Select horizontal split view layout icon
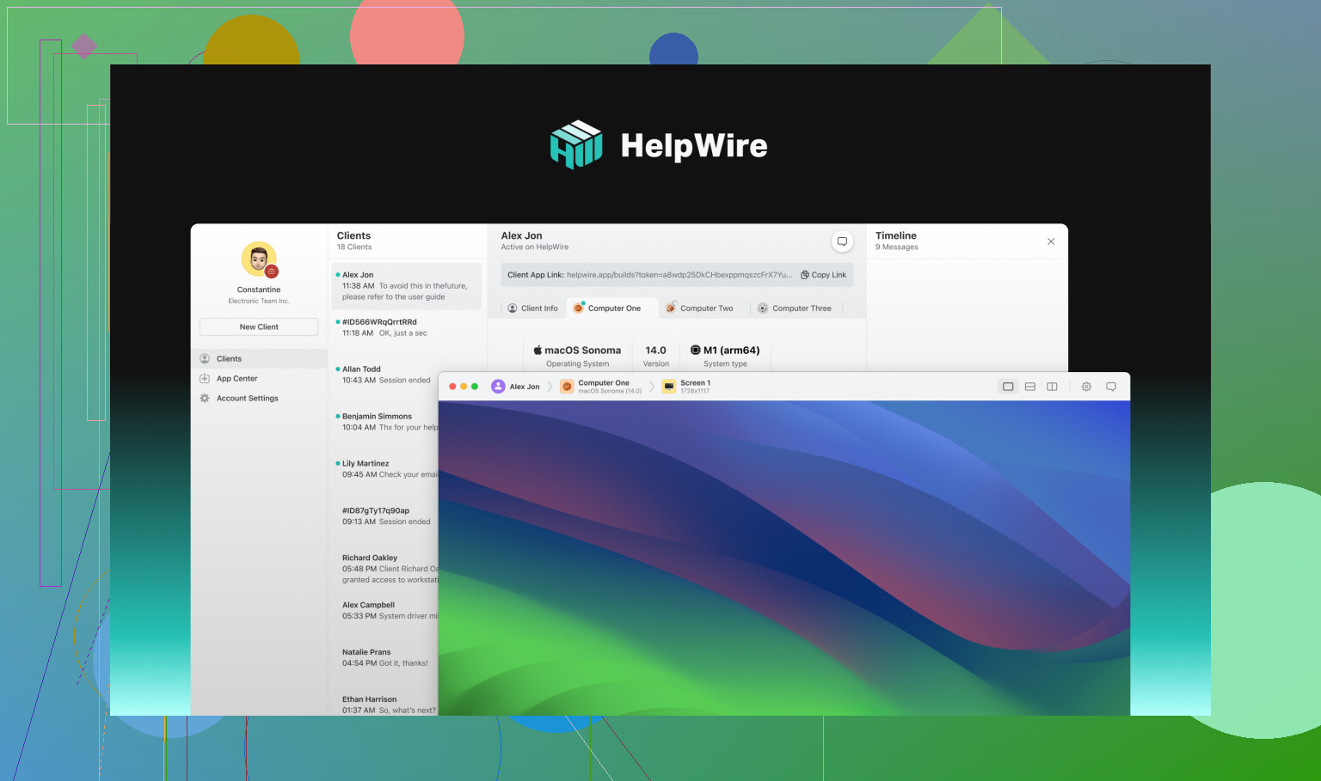 [1030, 387]
